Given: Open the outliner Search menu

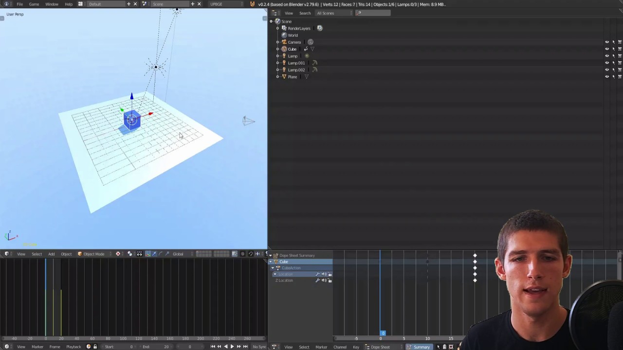Looking at the screenshot, I should click(x=305, y=13).
